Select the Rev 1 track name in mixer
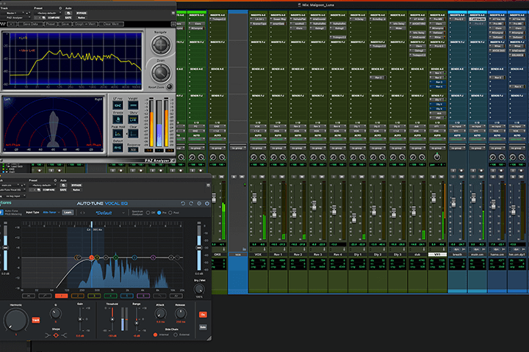The width and height of the screenshot is (529, 352). [x=278, y=254]
